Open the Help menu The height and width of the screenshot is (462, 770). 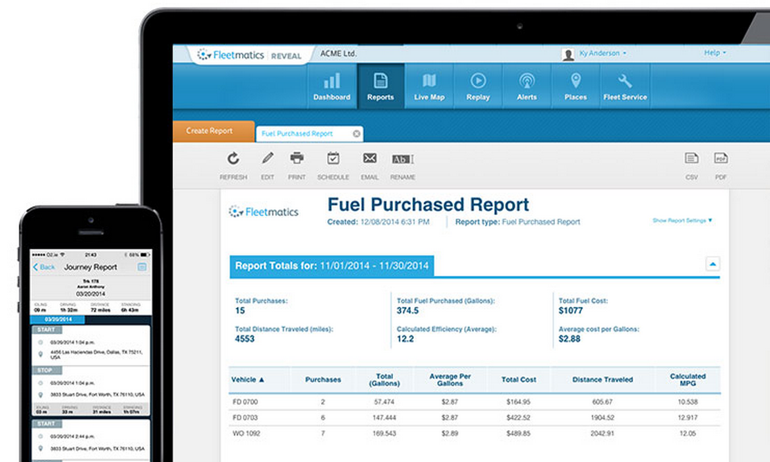click(714, 53)
